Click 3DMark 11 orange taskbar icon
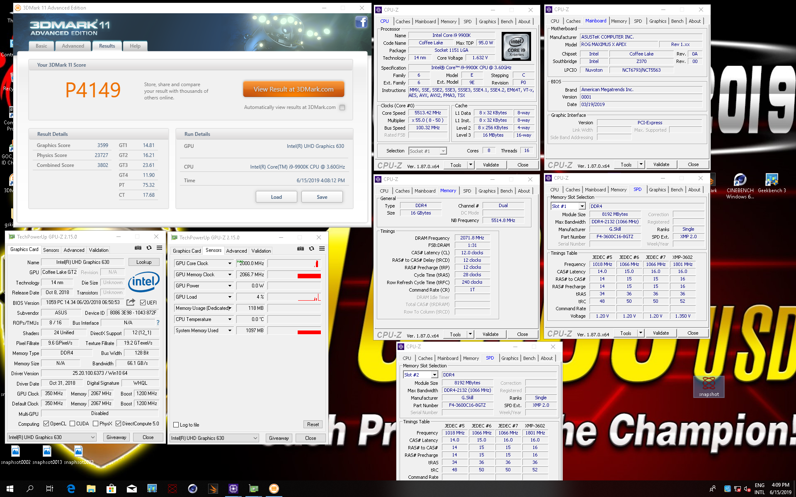The width and height of the screenshot is (796, 497). click(274, 489)
